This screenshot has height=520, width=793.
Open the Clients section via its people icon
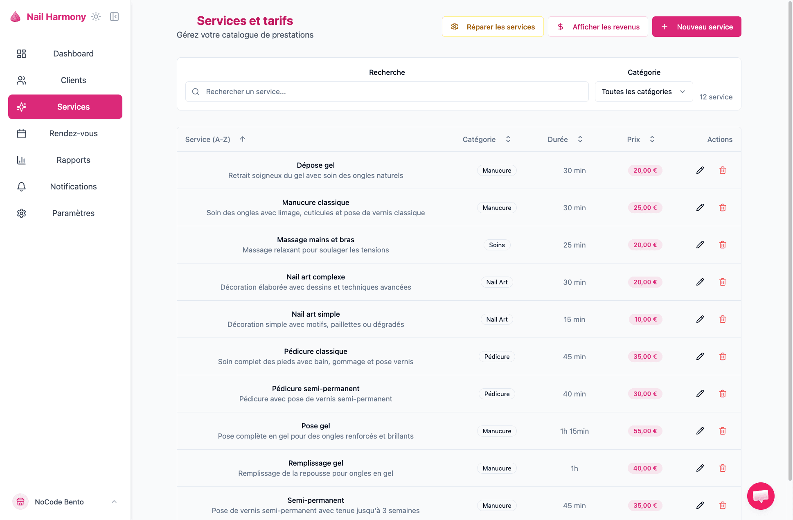click(x=21, y=80)
